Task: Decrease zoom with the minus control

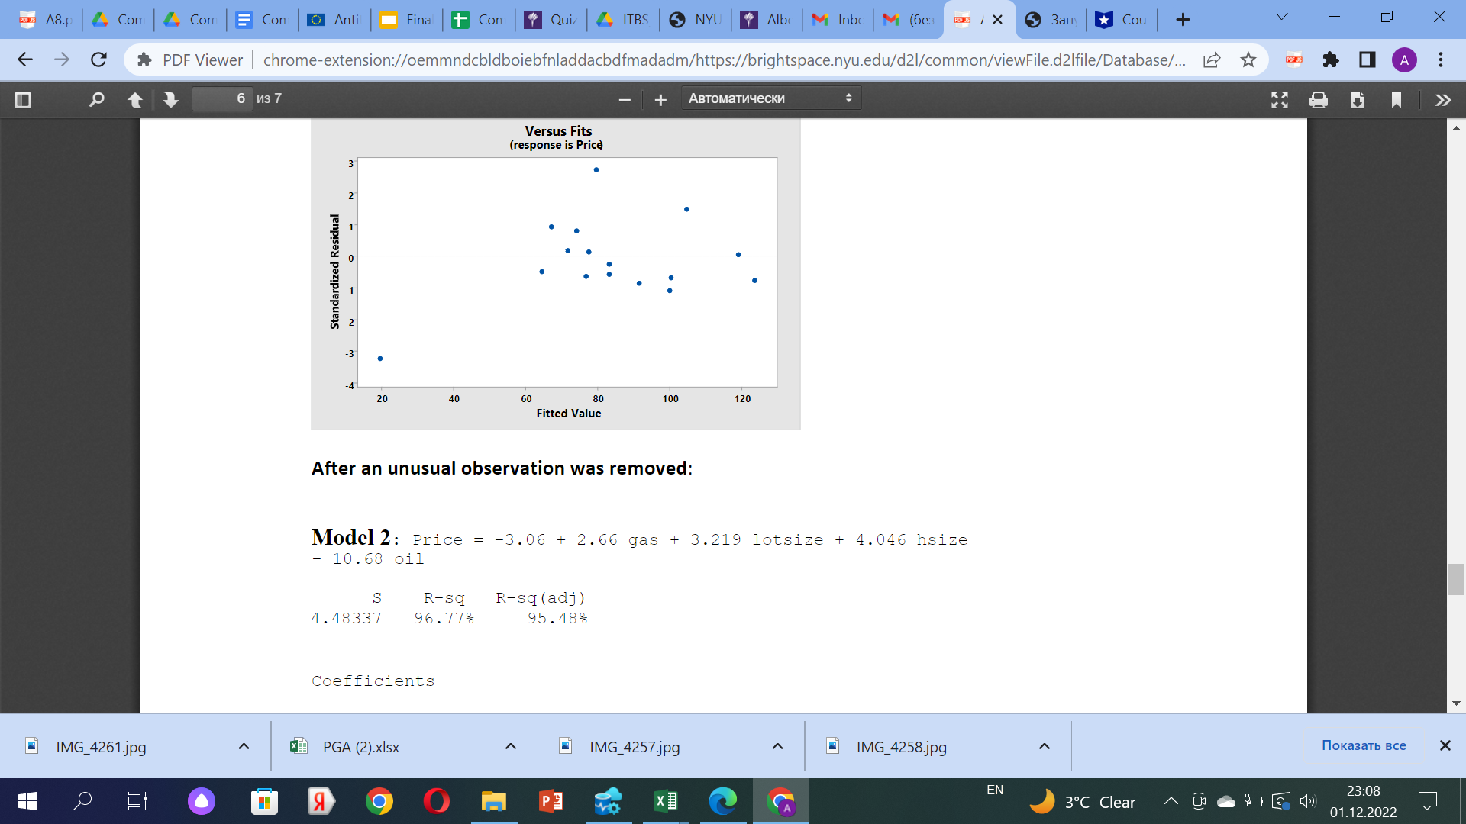Action: pyautogui.click(x=624, y=99)
